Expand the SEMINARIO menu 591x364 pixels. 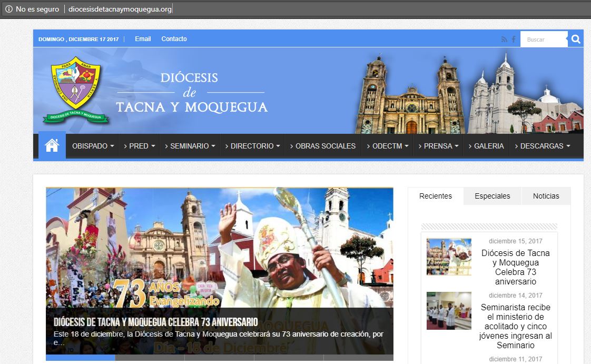(190, 146)
